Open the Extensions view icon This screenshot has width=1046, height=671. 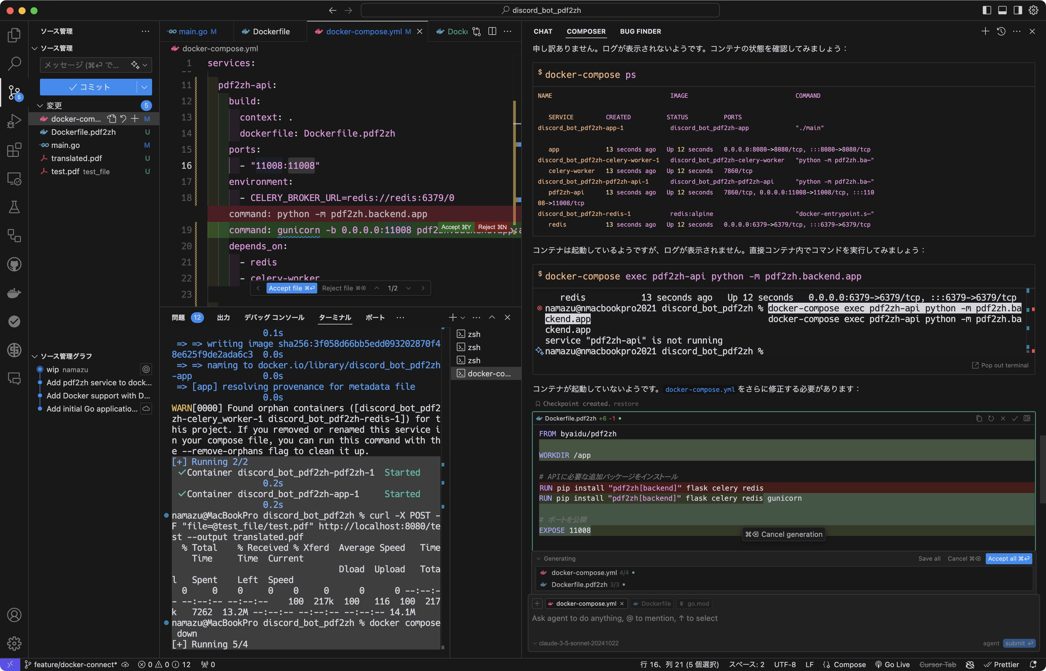pos(14,150)
